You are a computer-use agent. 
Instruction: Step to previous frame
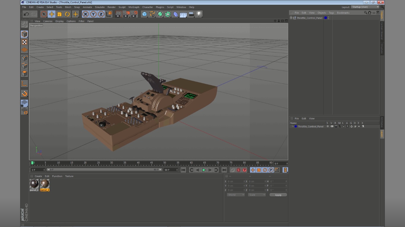pyautogui.click(x=198, y=170)
